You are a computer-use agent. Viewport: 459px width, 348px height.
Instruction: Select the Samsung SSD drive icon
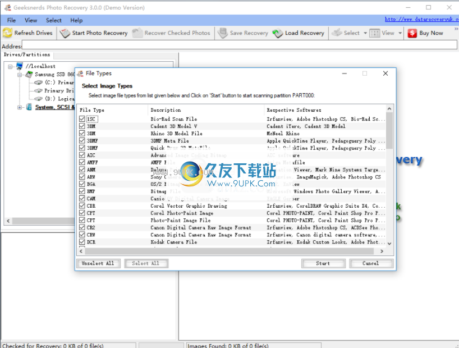tap(29, 75)
